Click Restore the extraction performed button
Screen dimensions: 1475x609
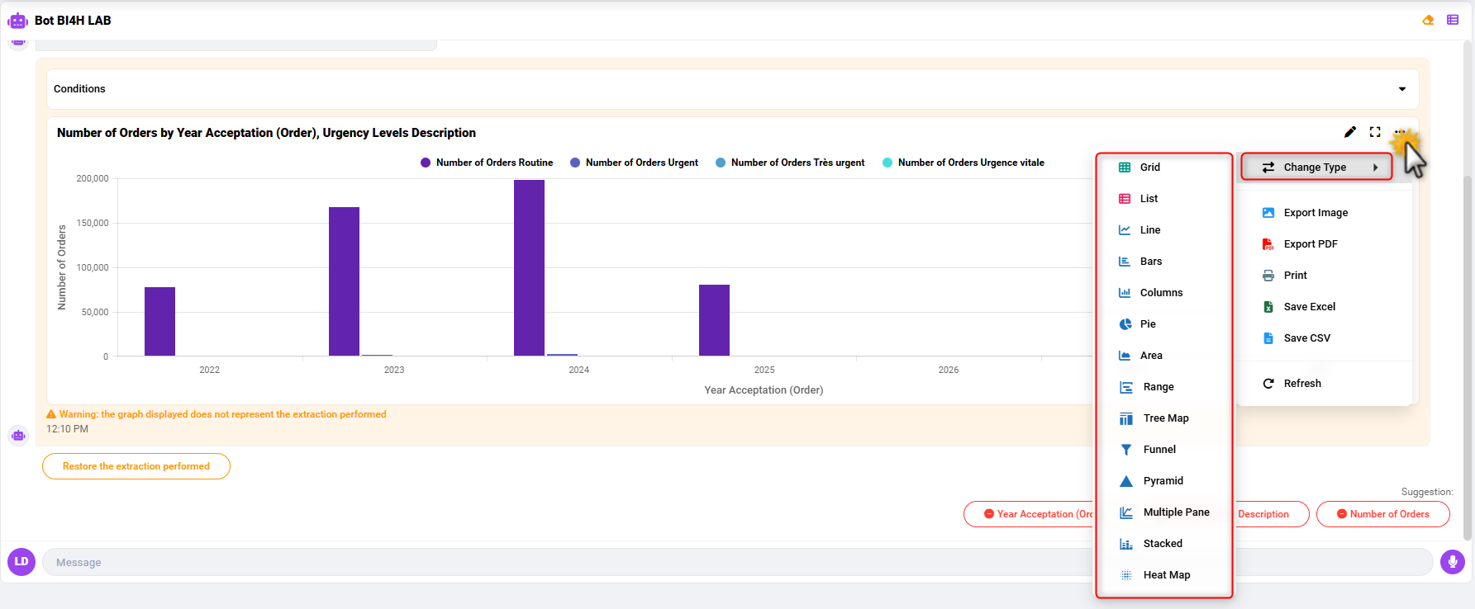point(136,466)
